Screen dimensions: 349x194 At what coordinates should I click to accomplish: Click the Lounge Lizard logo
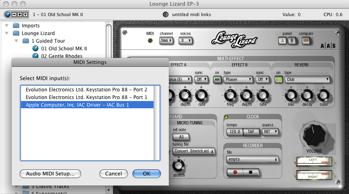pyautogui.click(x=234, y=39)
